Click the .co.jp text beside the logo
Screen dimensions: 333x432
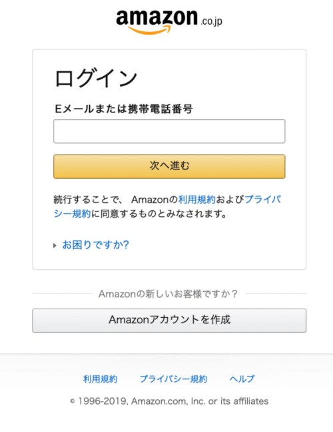coord(211,21)
